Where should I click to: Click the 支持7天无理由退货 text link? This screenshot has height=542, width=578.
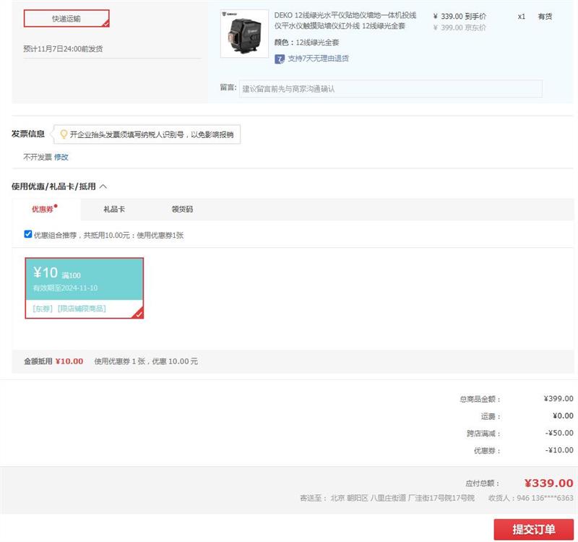pyautogui.click(x=318, y=59)
